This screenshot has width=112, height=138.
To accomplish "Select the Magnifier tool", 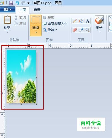I will point(88,30).
